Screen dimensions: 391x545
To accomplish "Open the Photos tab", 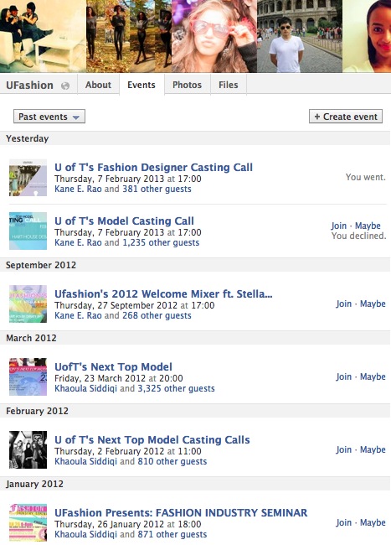I will 187,85.
